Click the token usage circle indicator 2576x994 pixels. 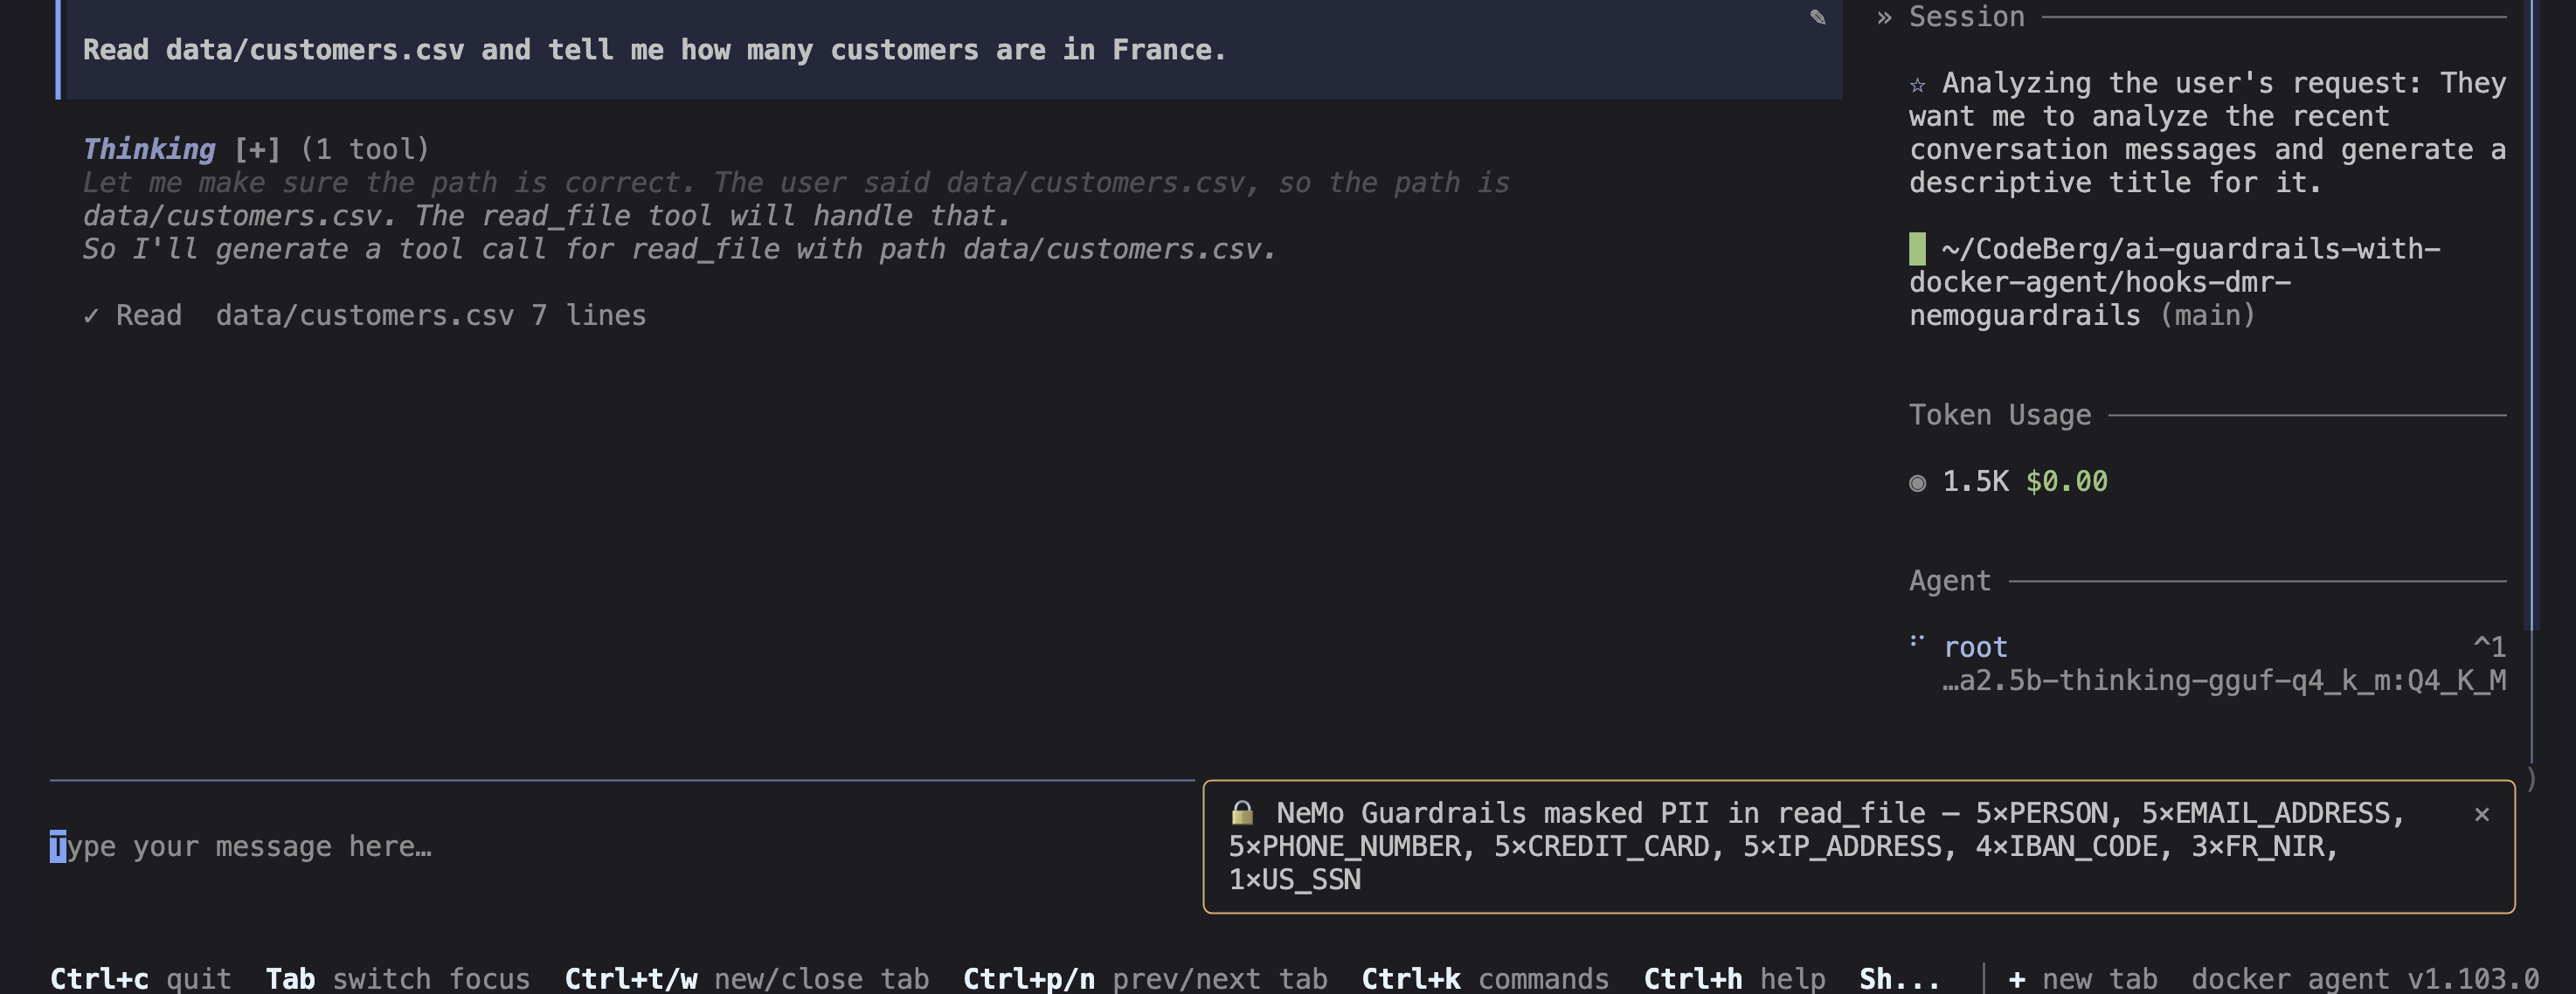click(x=1917, y=483)
